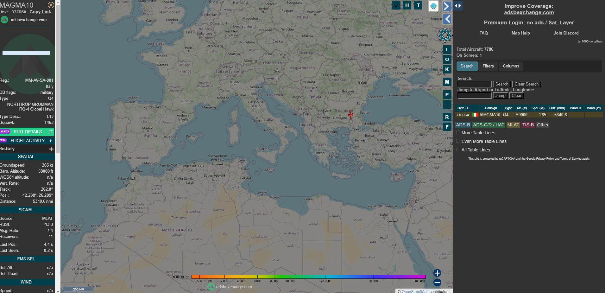Expand the History section with the plus
Image resolution: width=605 pixels, height=293 pixels.
(x=51, y=149)
